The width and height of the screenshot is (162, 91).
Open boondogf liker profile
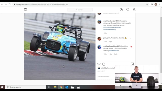[x=111, y=68]
